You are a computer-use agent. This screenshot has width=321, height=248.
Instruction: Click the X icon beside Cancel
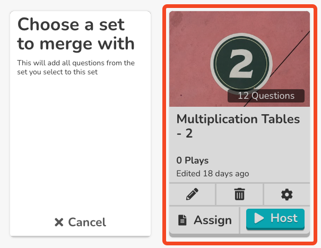(x=59, y=223)
